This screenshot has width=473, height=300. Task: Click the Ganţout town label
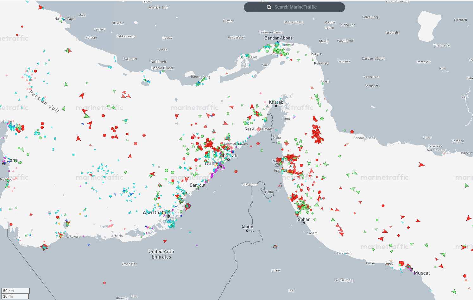pyautogui.click(x=198, y=185)
